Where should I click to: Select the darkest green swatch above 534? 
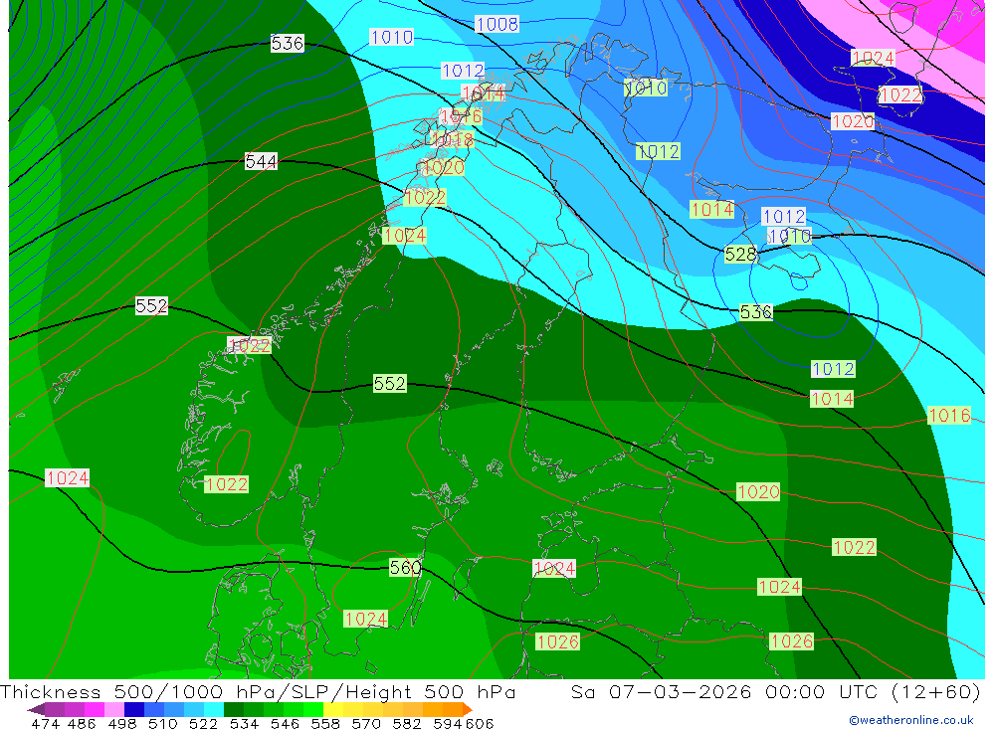tap(234, 709)
